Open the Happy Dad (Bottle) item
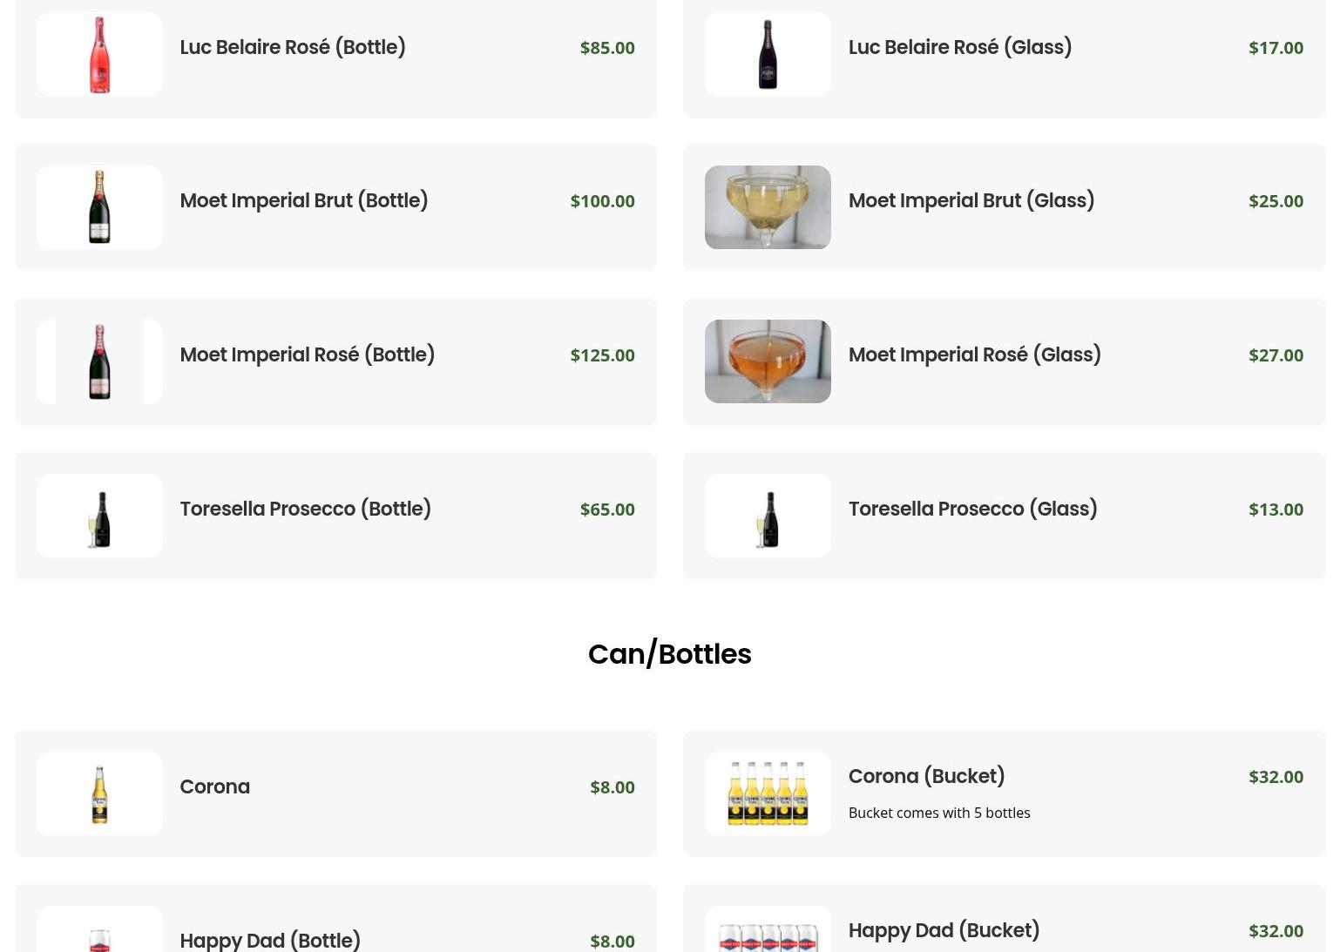The width and height of the screenshot is (1340, 952). [269, 941]
